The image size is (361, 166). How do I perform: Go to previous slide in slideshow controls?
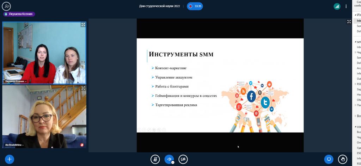point(139,130)
